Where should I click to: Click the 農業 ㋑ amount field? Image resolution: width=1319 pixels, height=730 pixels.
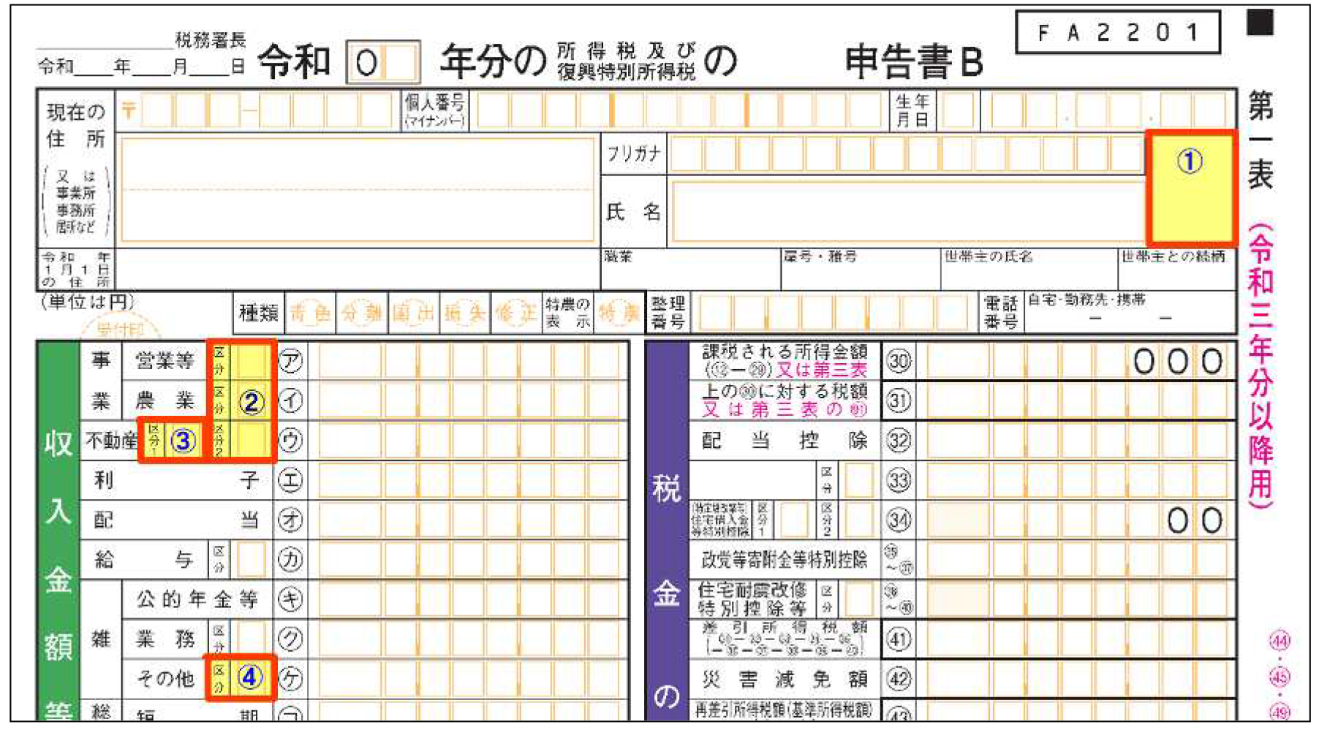469,400
